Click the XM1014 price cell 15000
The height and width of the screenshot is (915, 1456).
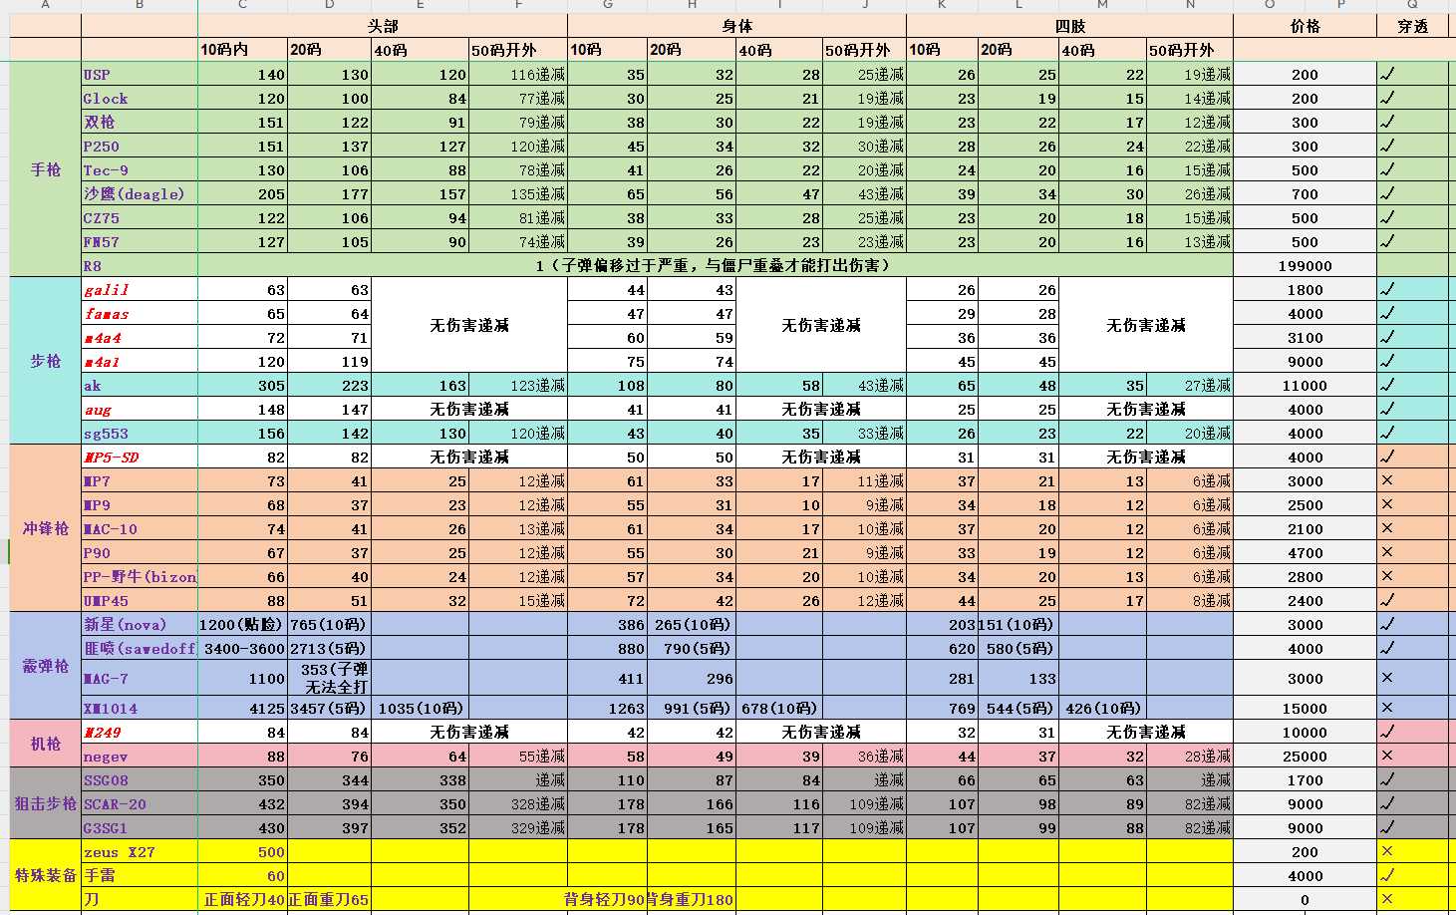(x=1305, y=708)
